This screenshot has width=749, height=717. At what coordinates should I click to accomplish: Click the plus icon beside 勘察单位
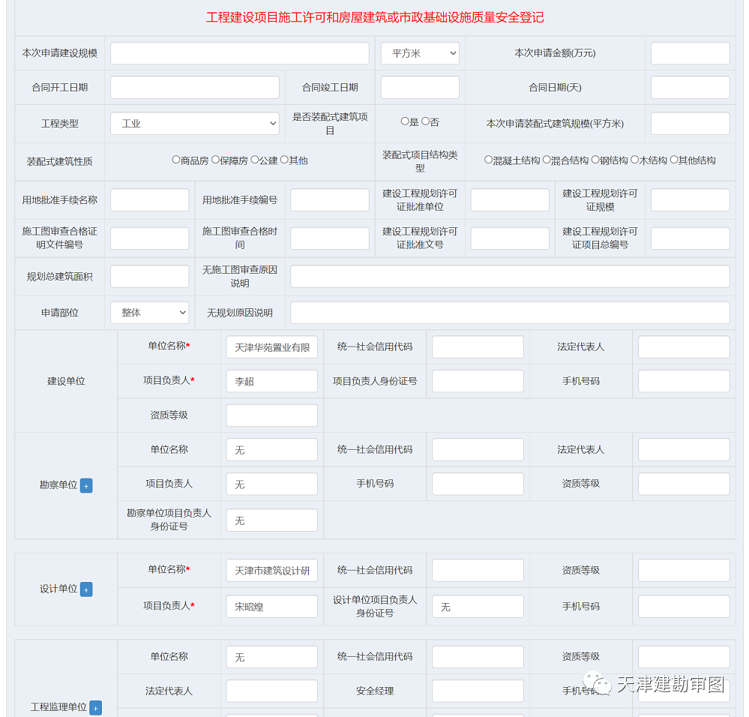click(86, 486)
